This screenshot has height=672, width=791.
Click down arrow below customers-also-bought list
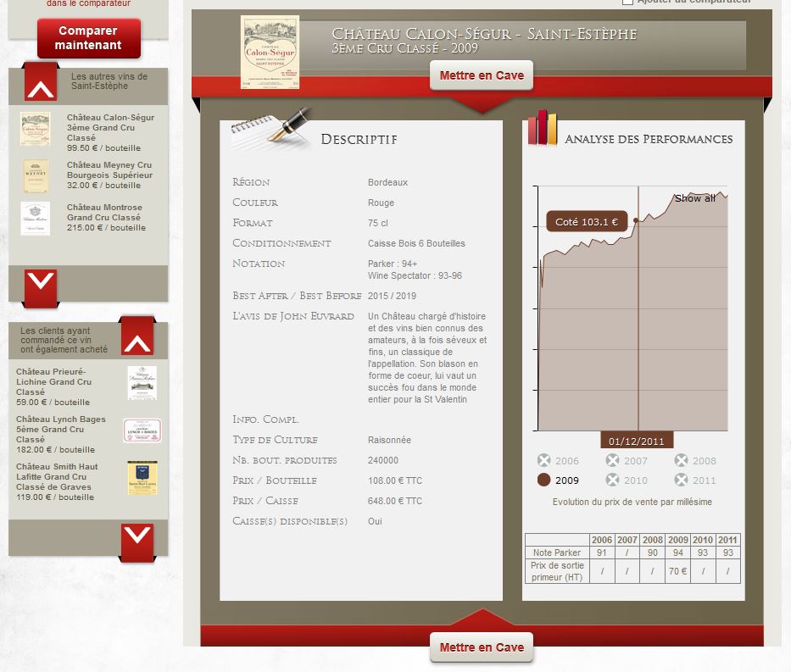pyautogui.click(x=137, y=542)
